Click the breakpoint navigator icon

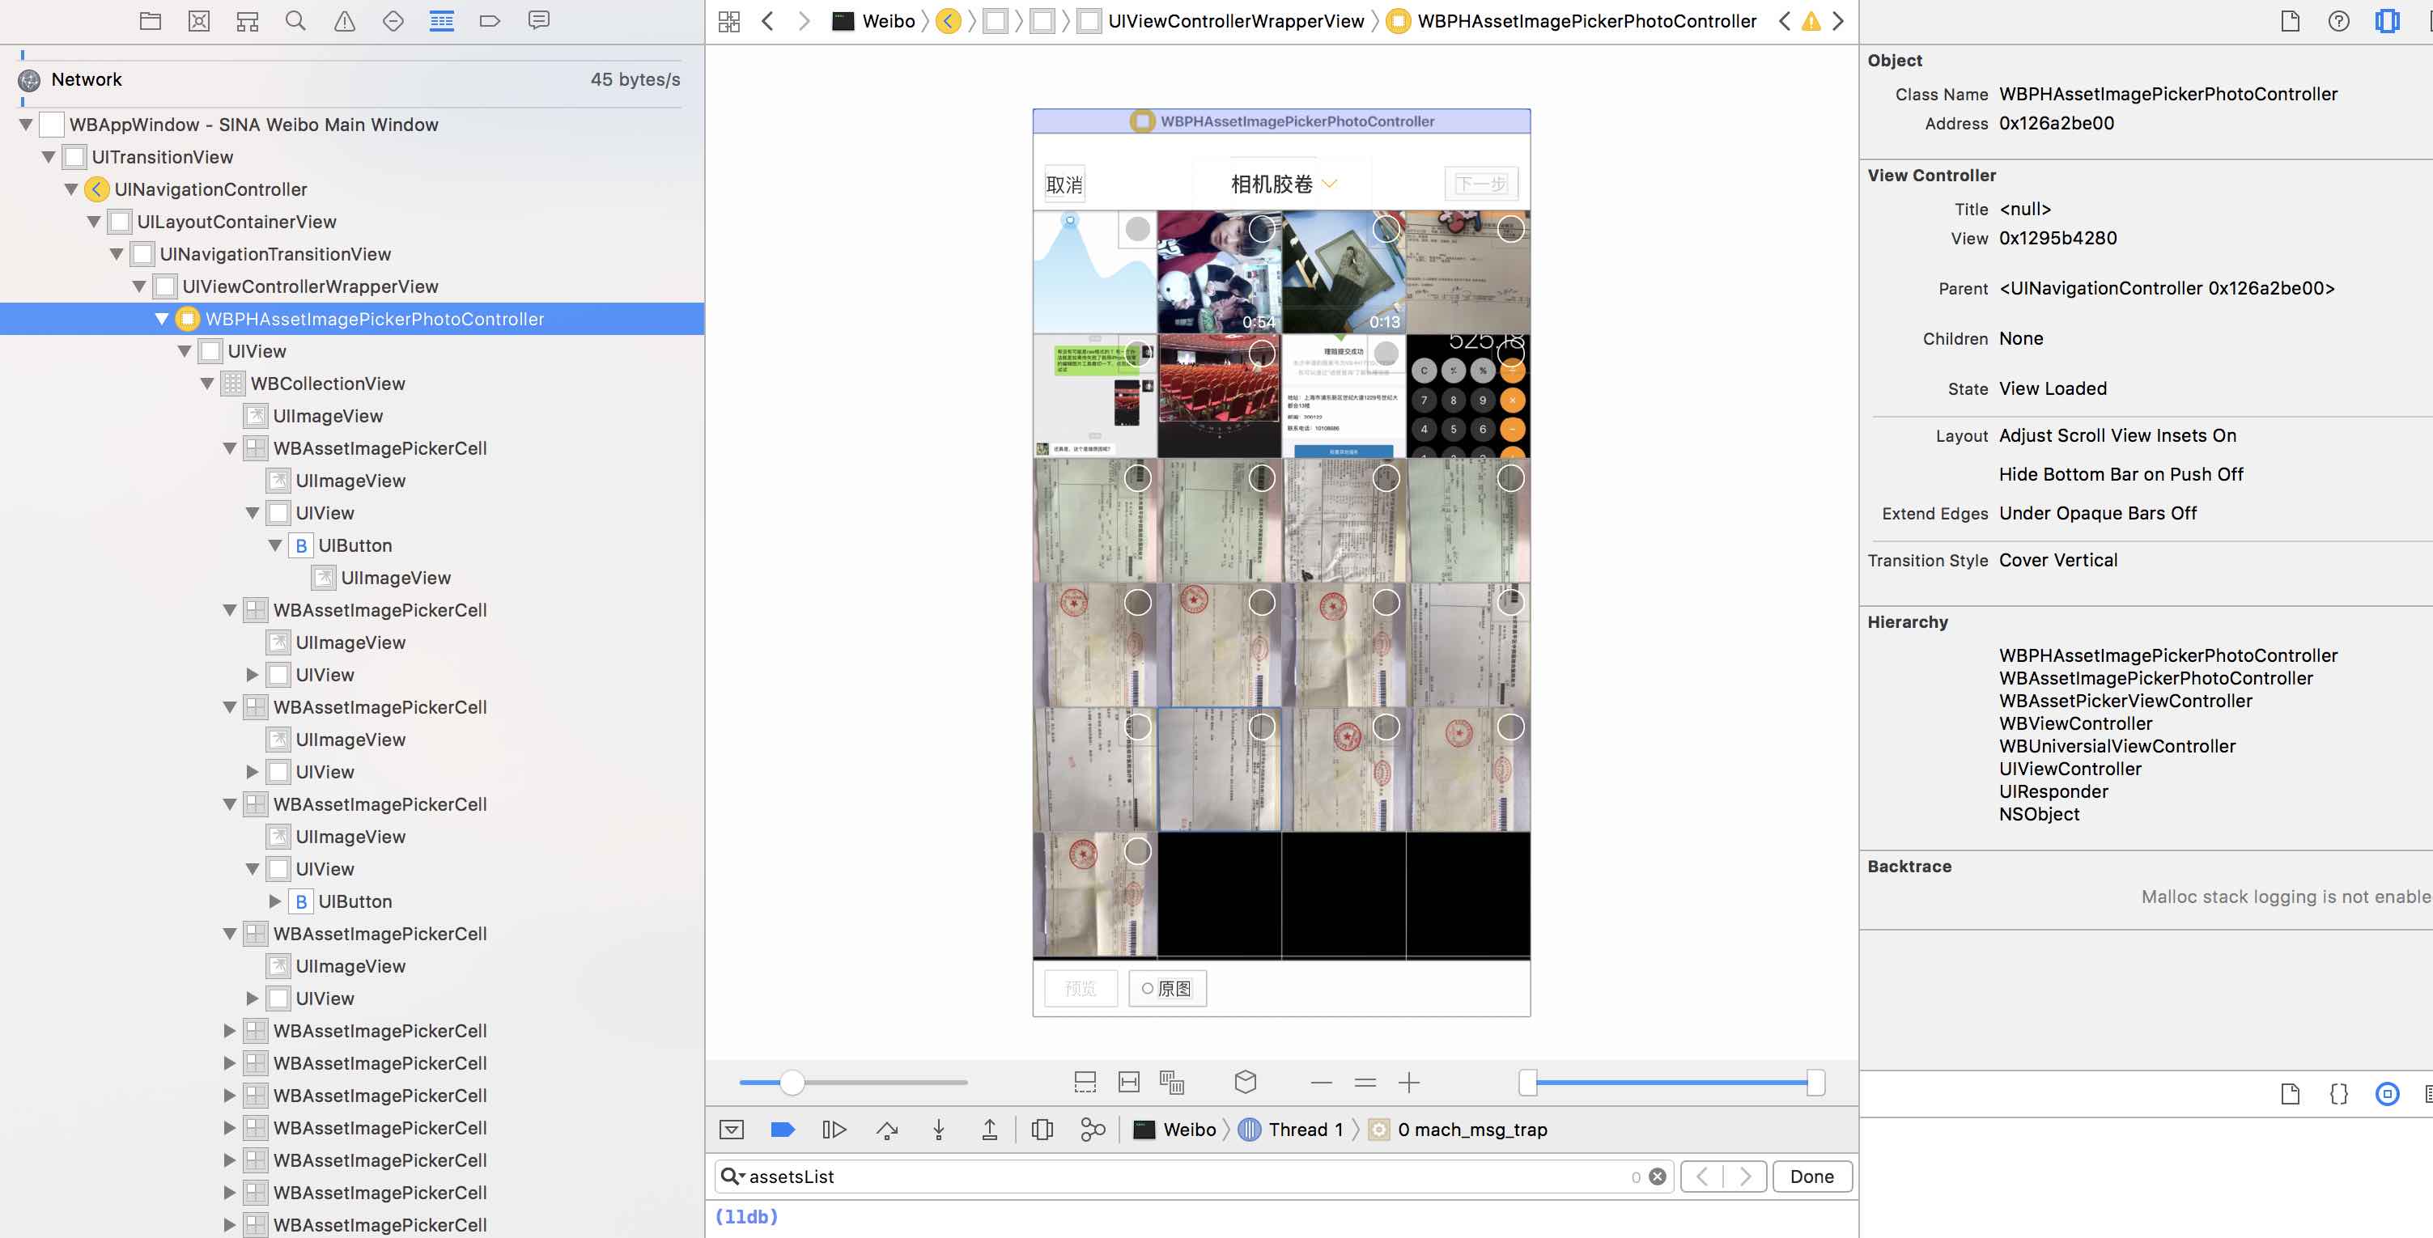[489, 21]
